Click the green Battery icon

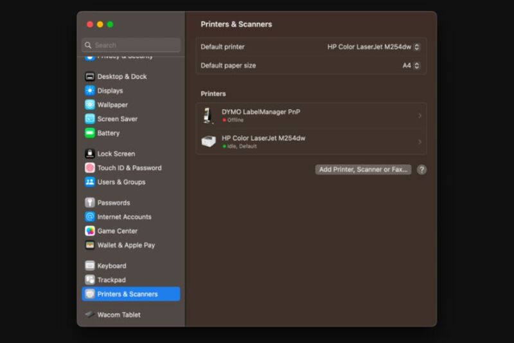(90, 133)
